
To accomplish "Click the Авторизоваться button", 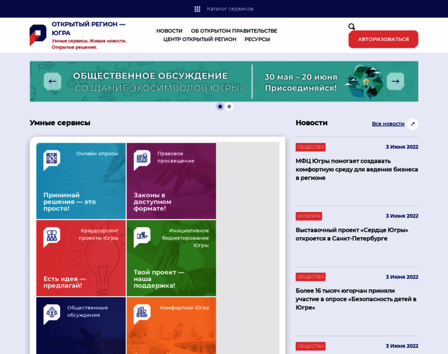I will (383, 39).
